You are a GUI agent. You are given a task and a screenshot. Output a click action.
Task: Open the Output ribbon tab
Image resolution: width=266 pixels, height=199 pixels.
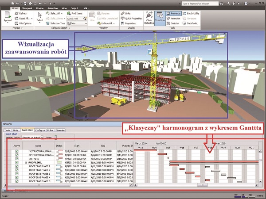click(x=74, y=8)
